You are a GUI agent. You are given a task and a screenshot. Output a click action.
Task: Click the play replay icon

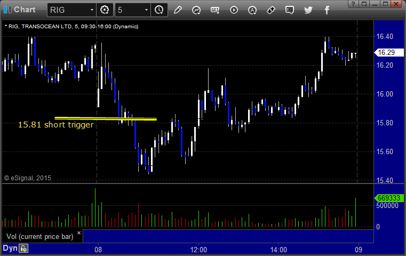click(x=234, y=10)
